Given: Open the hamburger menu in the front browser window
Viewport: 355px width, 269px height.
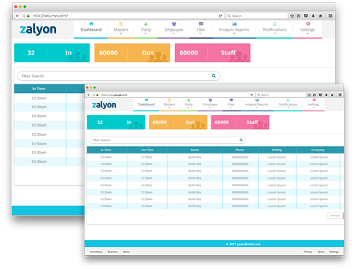Looking at the screenshot, I should click(340, 95).
